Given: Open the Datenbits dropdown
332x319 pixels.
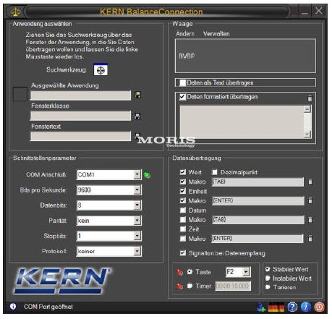Looking at the screenshot, I should 137,205.
